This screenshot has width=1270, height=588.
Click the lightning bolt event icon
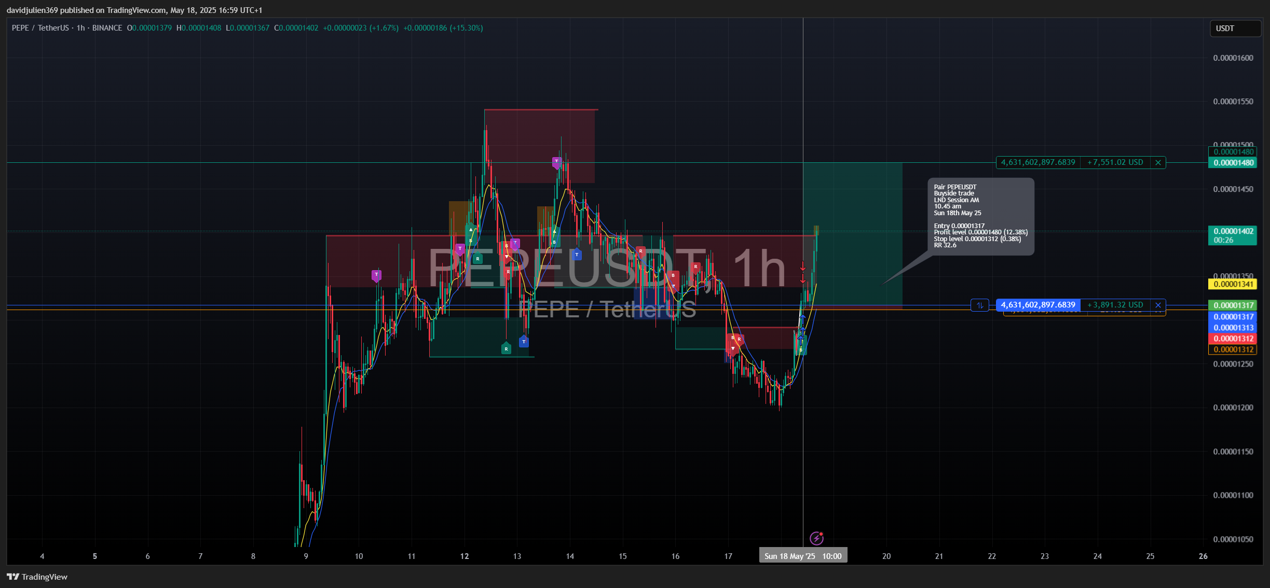pyautogui.click(x=816, y=538)
